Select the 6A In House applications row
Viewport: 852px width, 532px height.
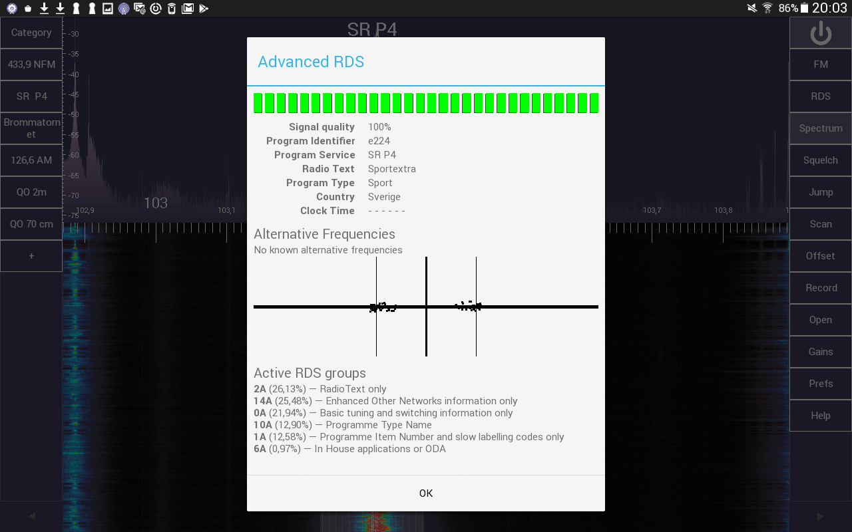[349, 449]
